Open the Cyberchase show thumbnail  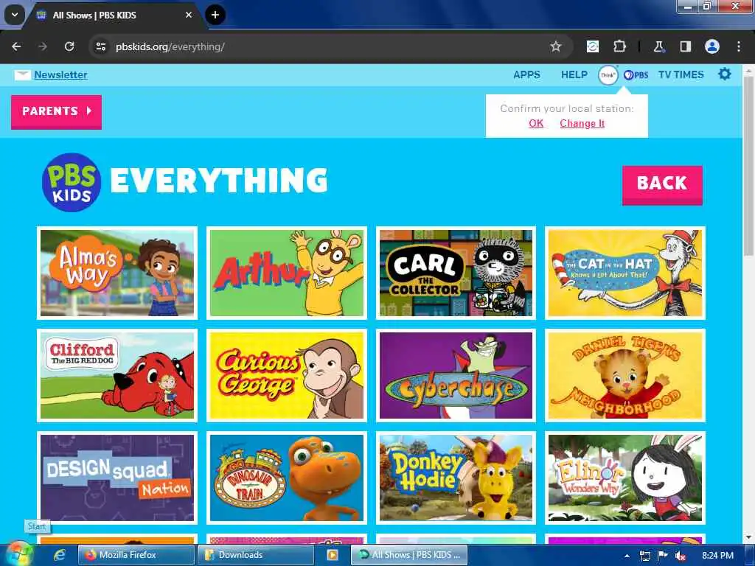(456, 375)
